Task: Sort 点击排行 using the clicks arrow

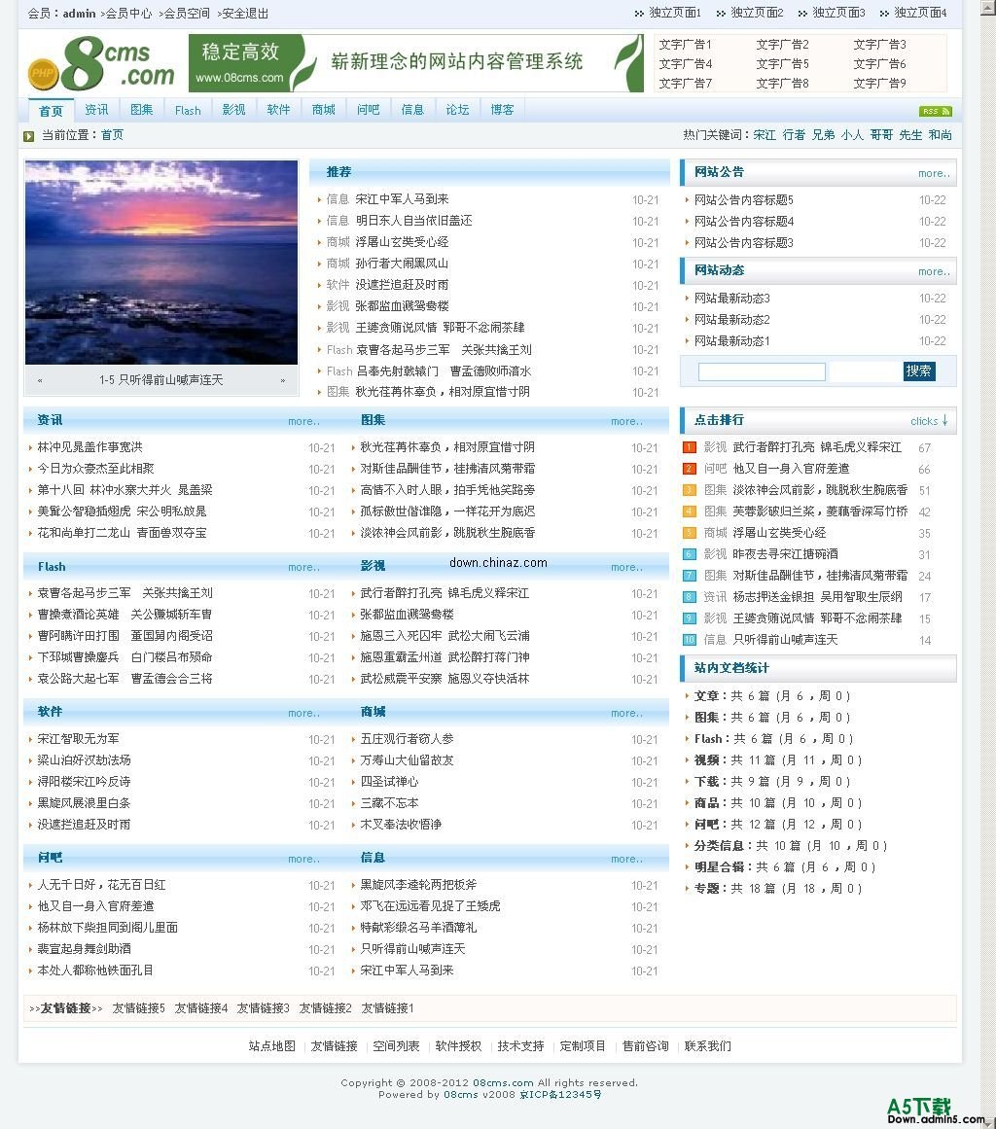Action: 931,418
